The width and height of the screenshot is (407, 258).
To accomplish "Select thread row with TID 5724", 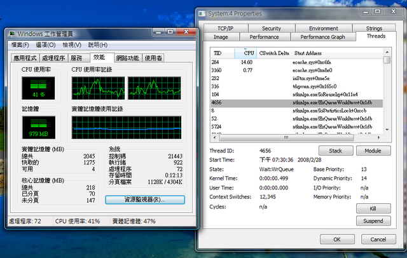I will (x=297, y=127).
